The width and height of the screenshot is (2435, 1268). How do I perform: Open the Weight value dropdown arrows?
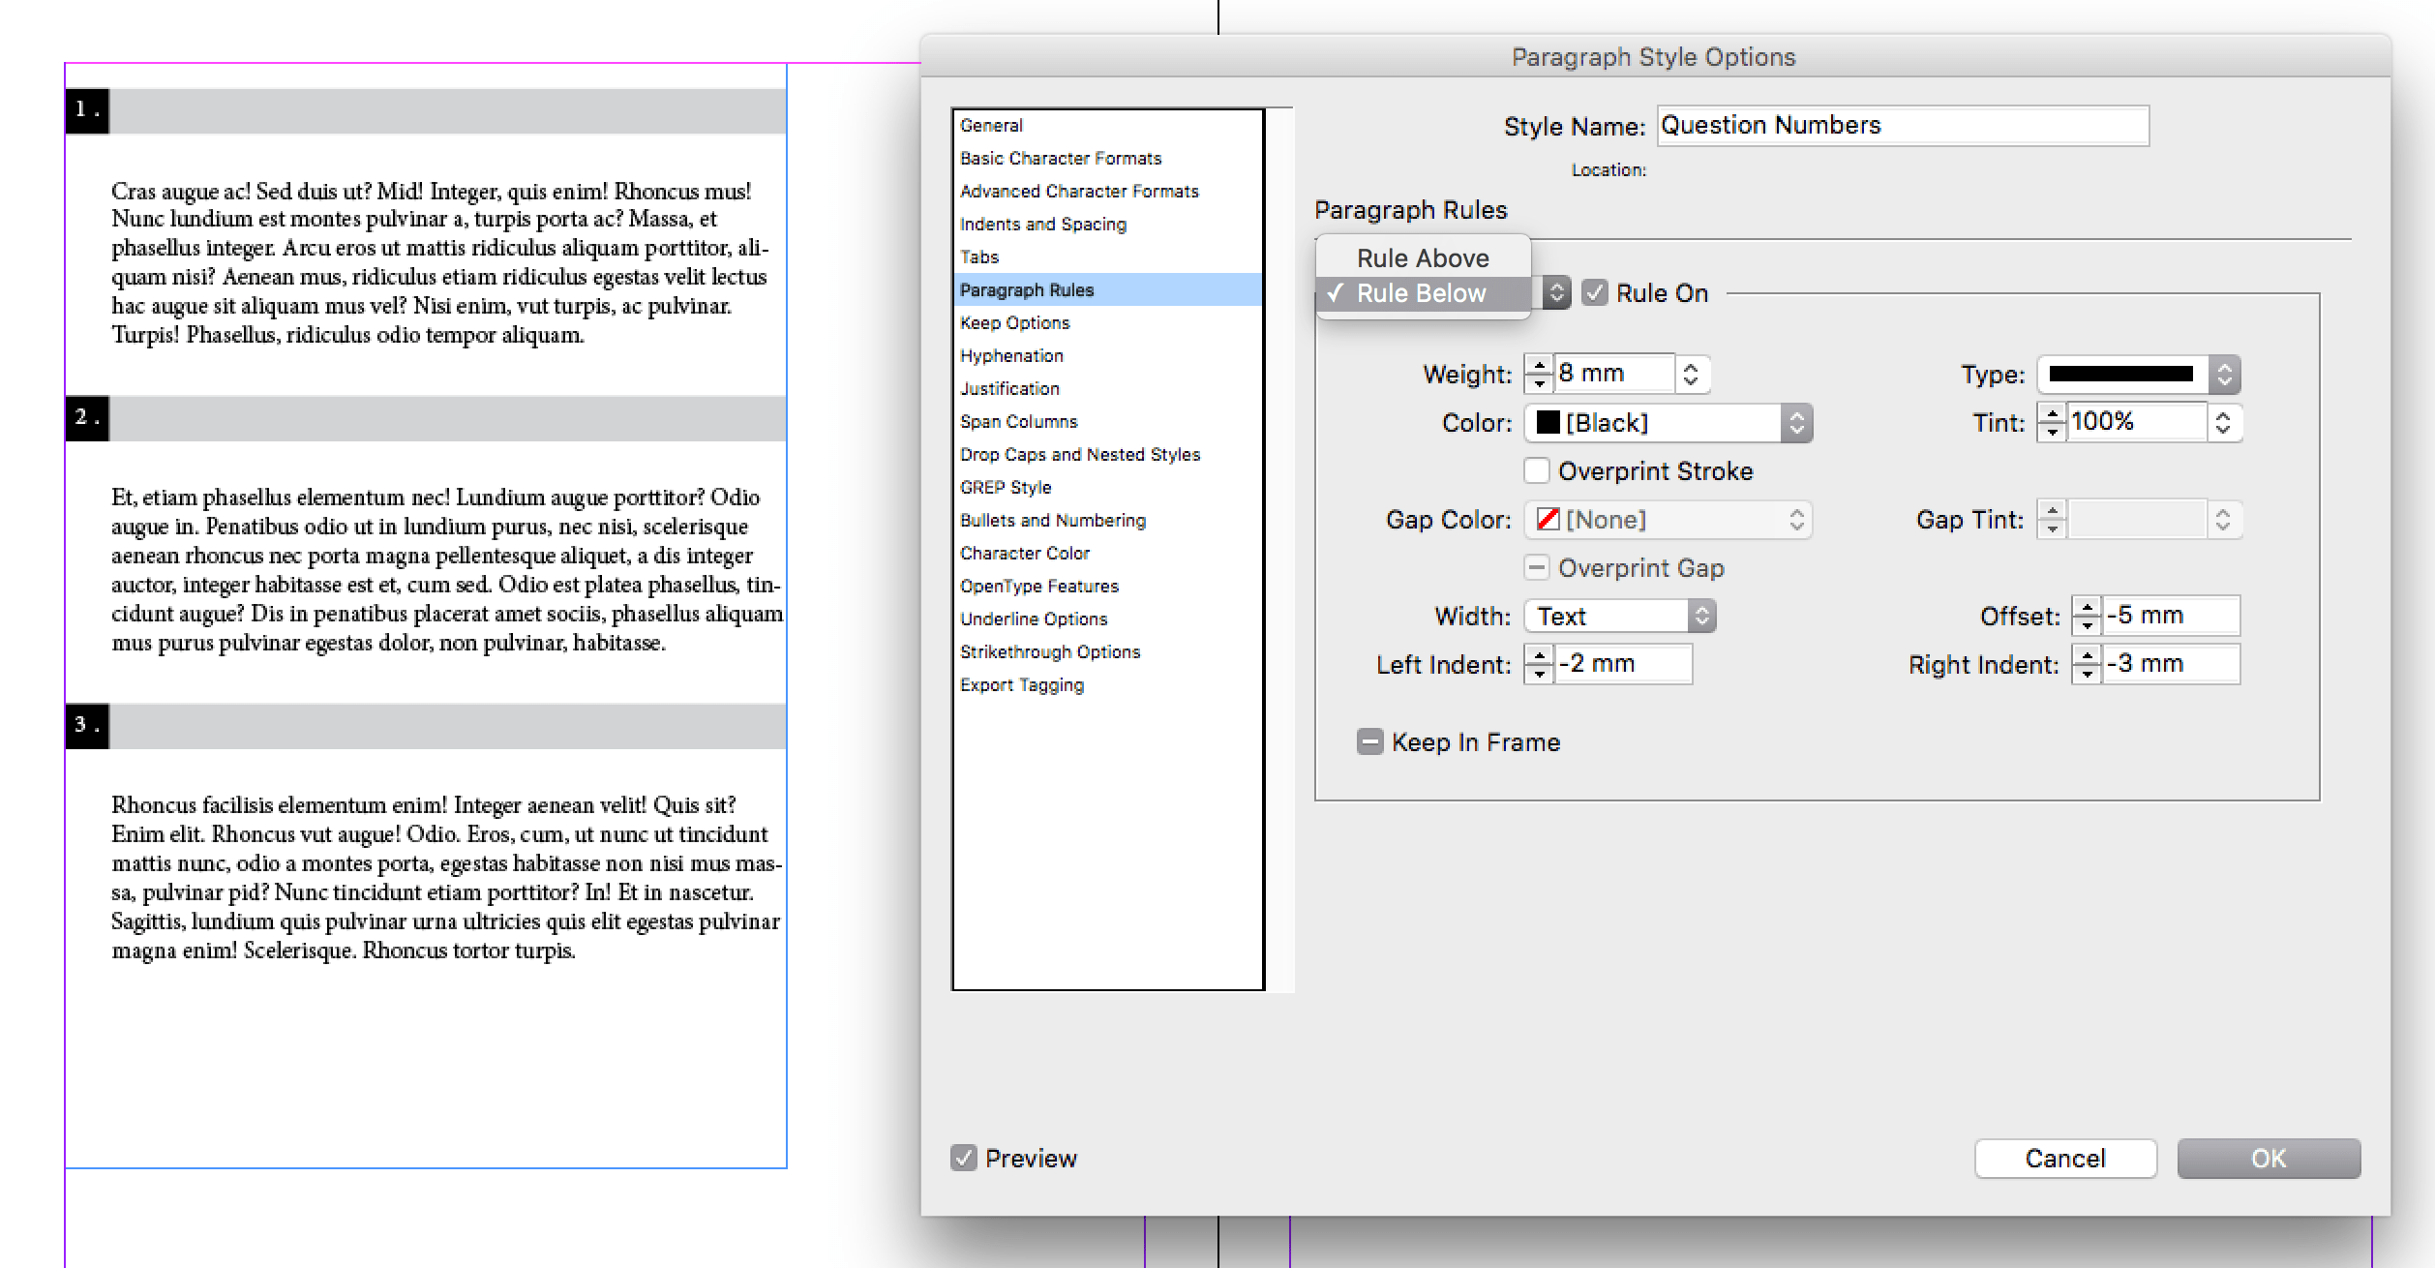[x=1690, y=374]
